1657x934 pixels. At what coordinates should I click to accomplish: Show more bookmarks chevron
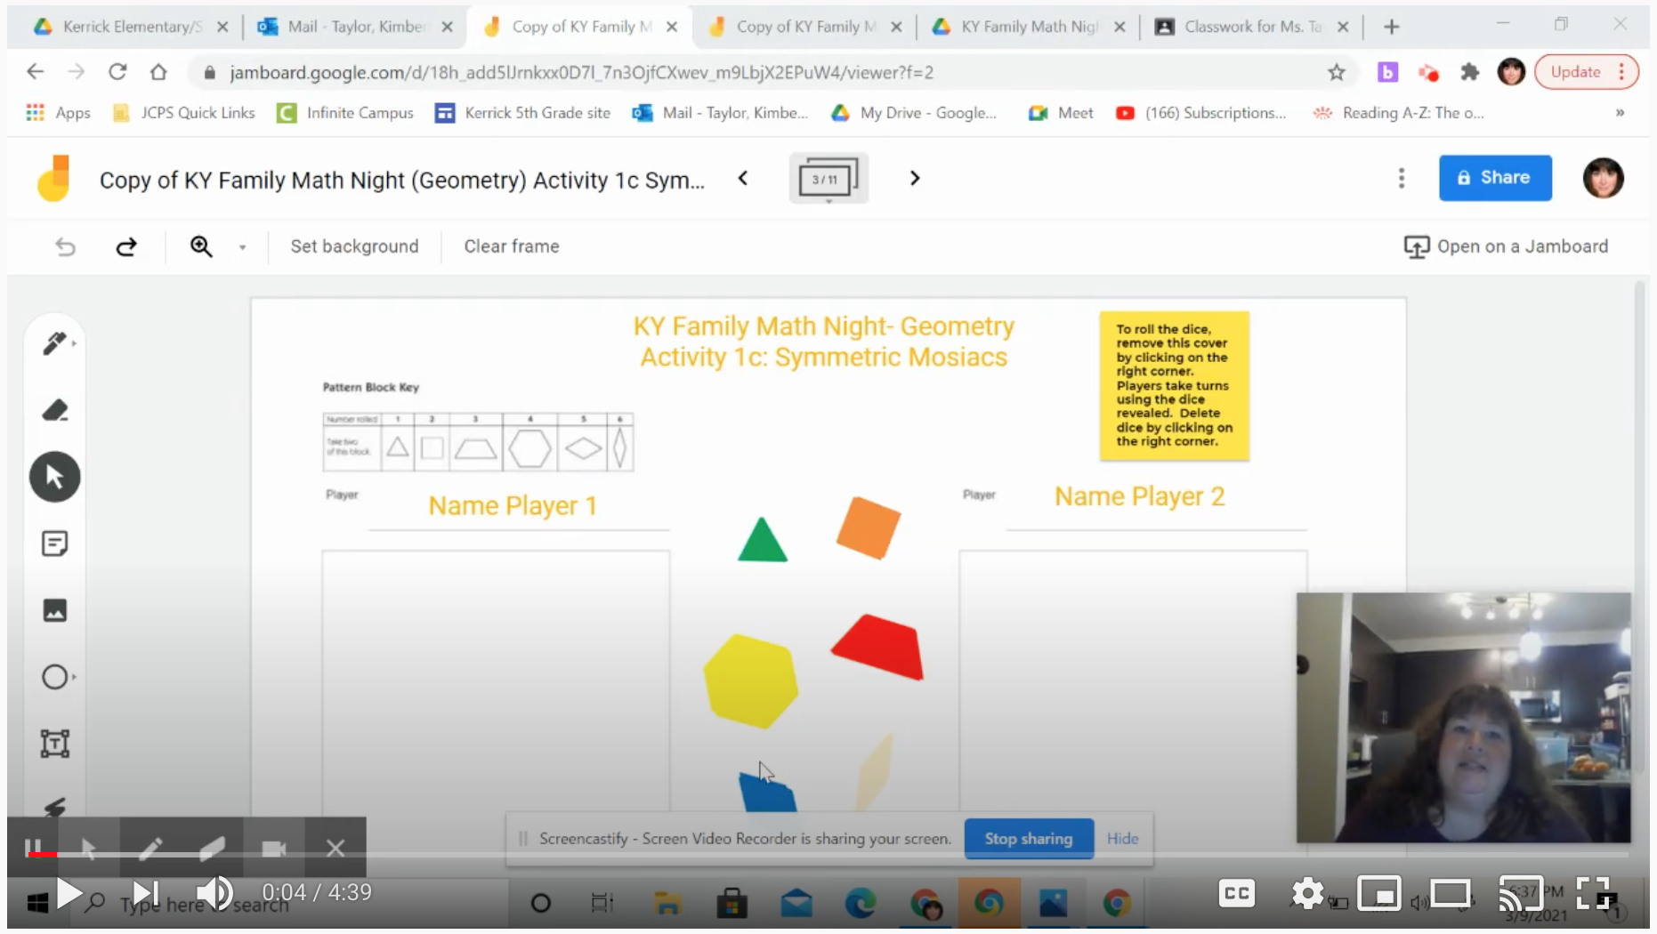[1620, 113]
